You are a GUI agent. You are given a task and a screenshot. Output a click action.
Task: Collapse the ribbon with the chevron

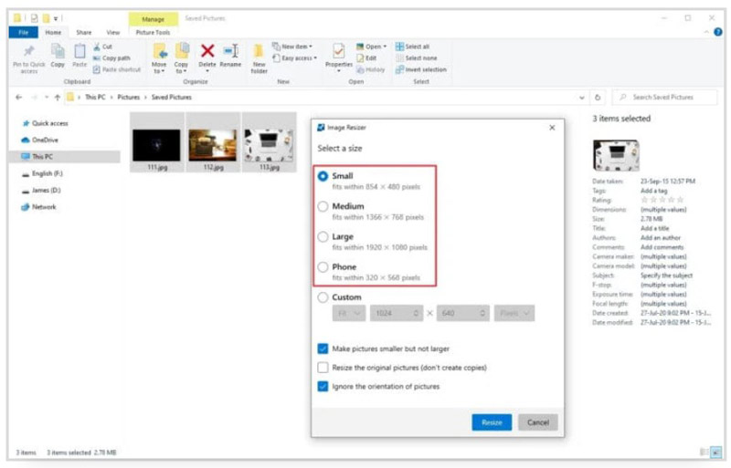click(x=706, y=32)
